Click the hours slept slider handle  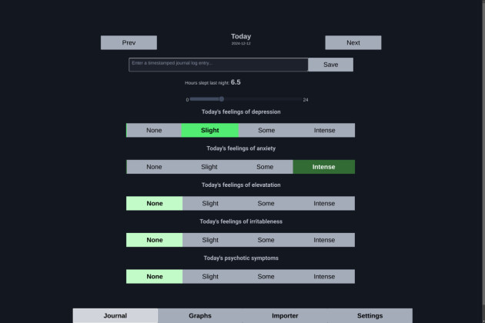tap(222, 99)
